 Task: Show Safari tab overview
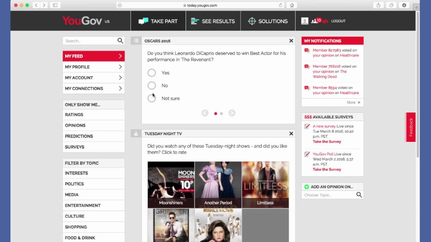pos(391,5)
